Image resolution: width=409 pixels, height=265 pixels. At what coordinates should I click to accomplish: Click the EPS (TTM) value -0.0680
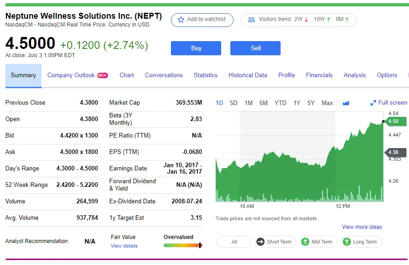(x=192, y=152)
